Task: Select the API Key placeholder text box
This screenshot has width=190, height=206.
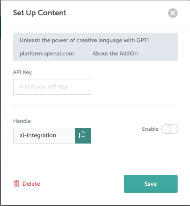Action: click(52, 87)
